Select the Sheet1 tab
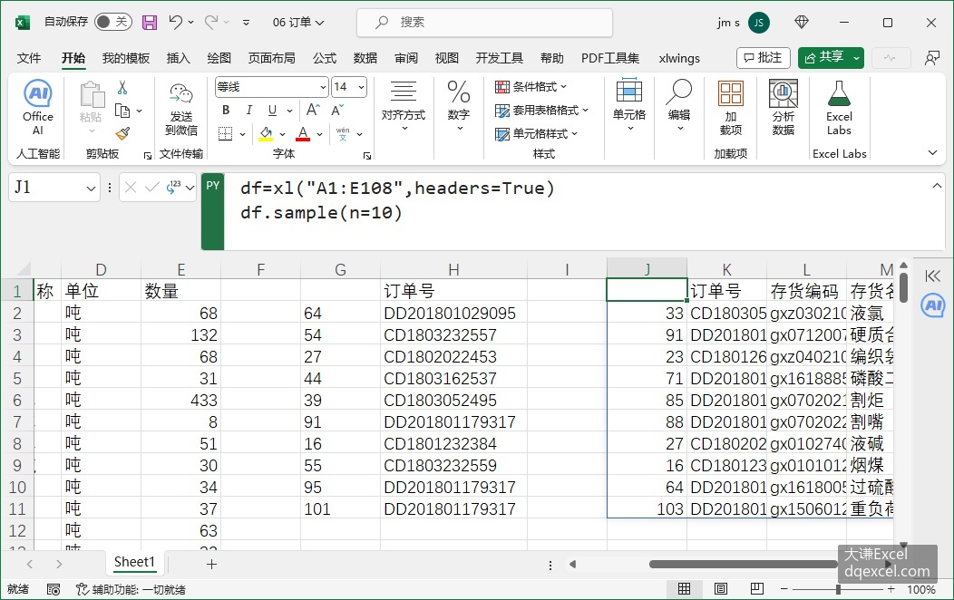This screenshot has height=600, width=954. (134, 562)
